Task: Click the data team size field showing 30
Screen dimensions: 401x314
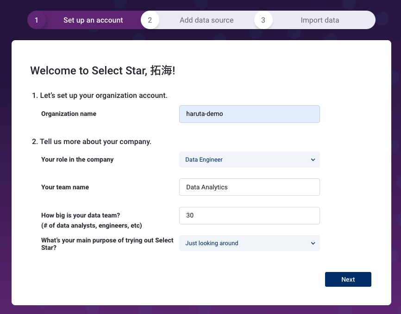Action: click(249, 216)
